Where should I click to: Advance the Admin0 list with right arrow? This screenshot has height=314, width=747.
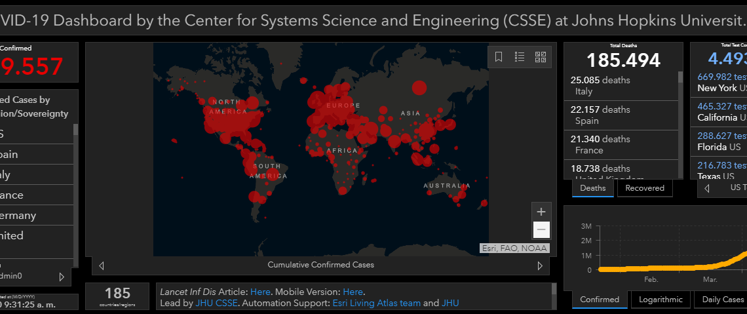click(62, 277)
